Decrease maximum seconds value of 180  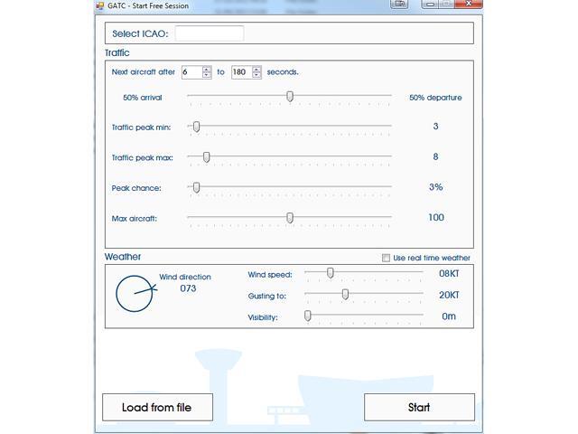[x=257, y=75]
